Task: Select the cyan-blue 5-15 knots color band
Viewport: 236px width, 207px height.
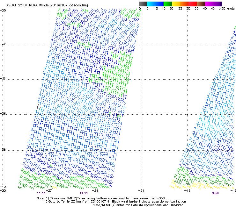Action: pos(155,4)
